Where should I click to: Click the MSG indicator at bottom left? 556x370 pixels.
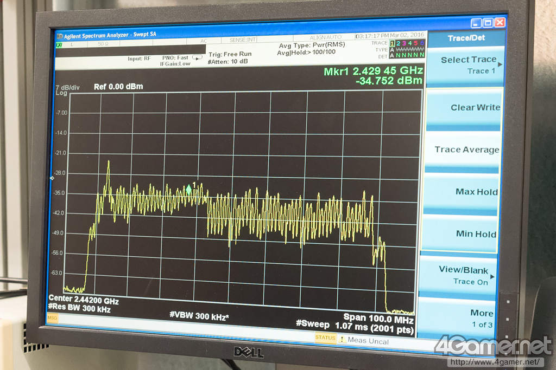click(x=52, y=318)
